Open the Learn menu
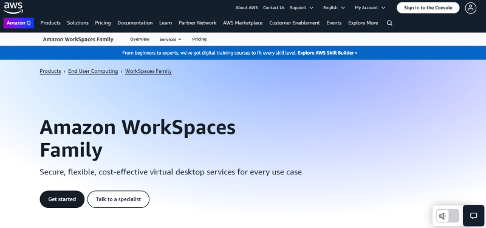Screen dimensions: 486x228 (x=165, y=23)
